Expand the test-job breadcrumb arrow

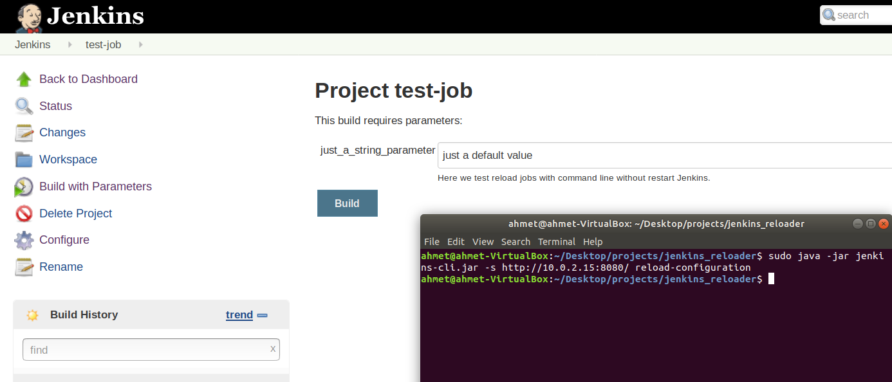pos(140,45)
